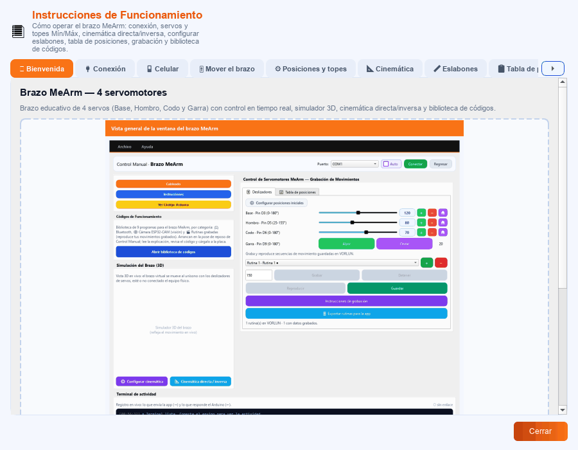The width and height of the screenshot is (578, 450).
Task: Click the red remove-routine minus icon
Action: pos(441,263)
